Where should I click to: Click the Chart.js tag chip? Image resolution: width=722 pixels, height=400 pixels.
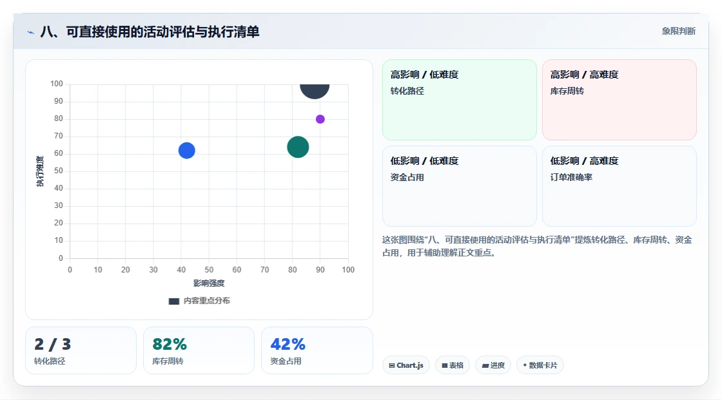(406, 365)
